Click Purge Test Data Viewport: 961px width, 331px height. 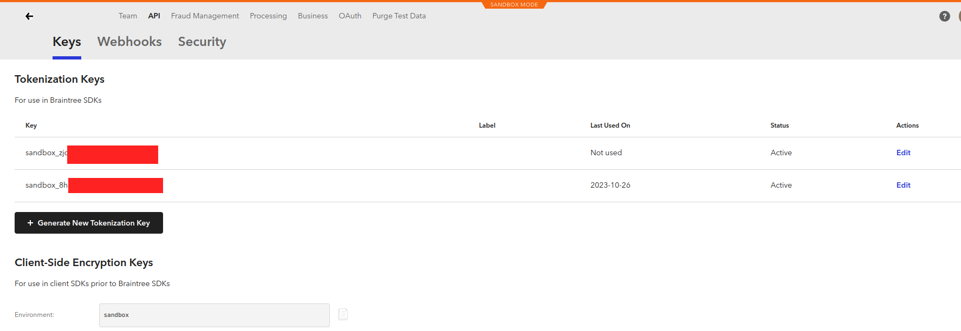click(399, 16)
